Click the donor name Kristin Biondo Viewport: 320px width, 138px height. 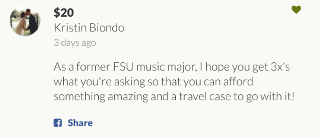(89, 28)
